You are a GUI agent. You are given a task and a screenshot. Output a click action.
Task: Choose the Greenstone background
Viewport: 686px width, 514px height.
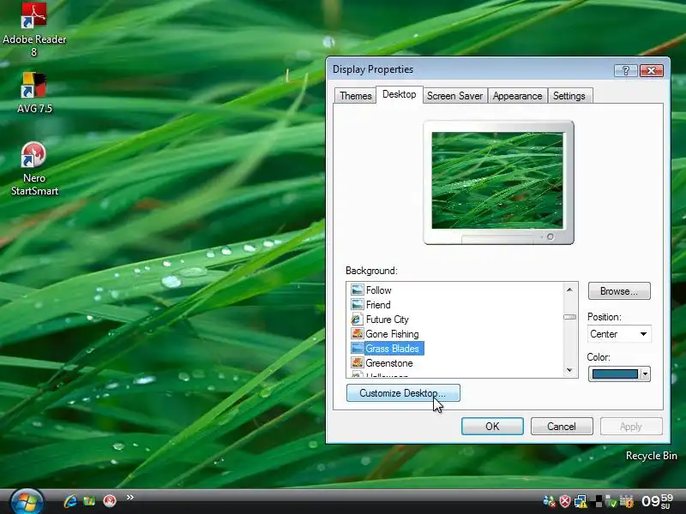(x=382, y=363)
